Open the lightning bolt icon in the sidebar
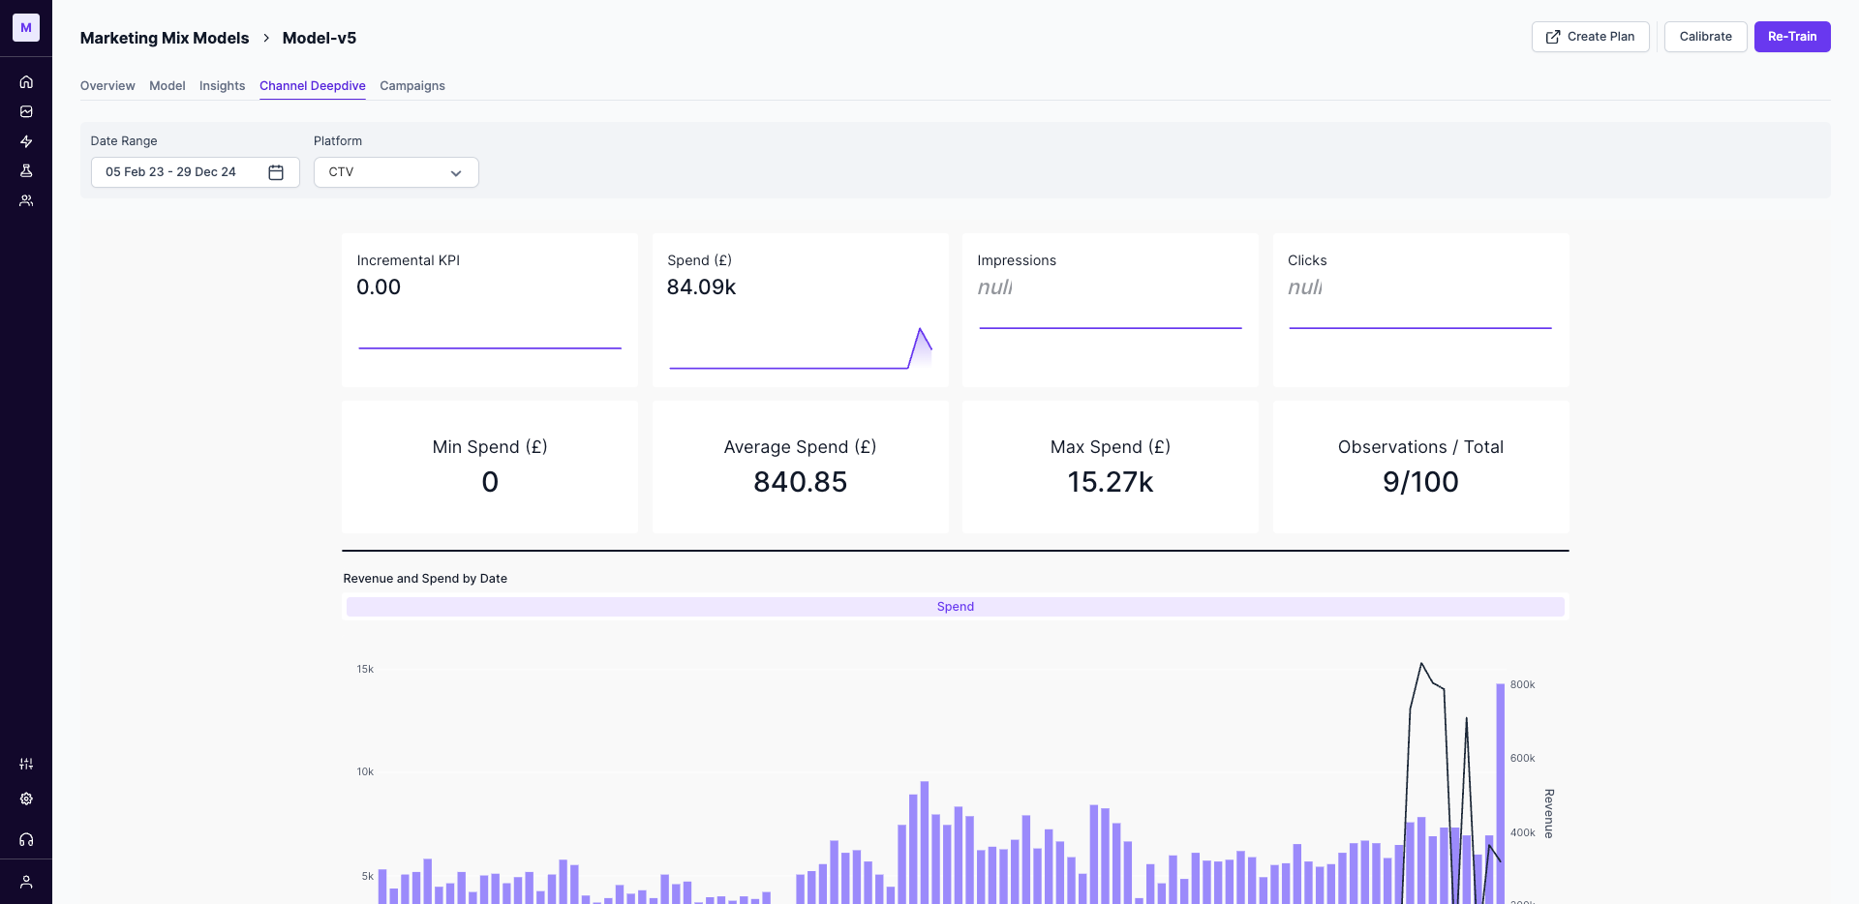Image resolution: width=1859 pixels, height=904 pixels. [x=26, y=141]
